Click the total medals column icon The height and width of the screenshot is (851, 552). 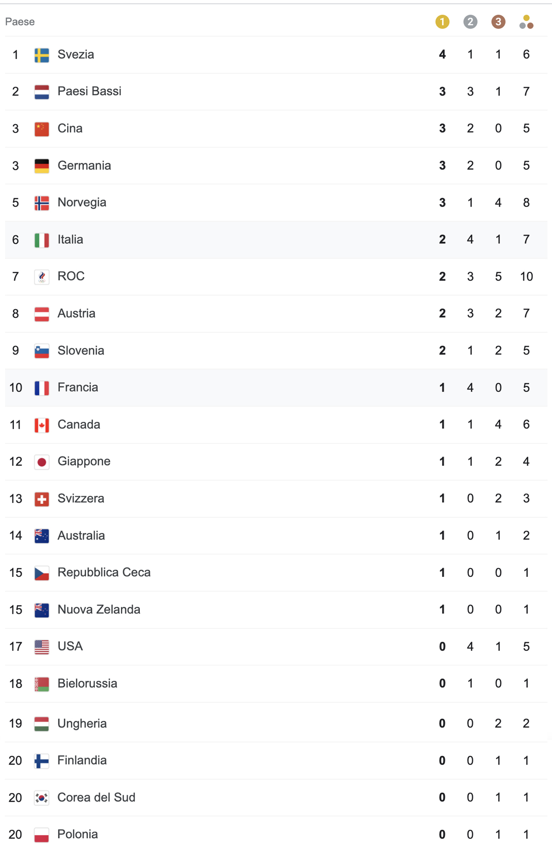(526, 22)
